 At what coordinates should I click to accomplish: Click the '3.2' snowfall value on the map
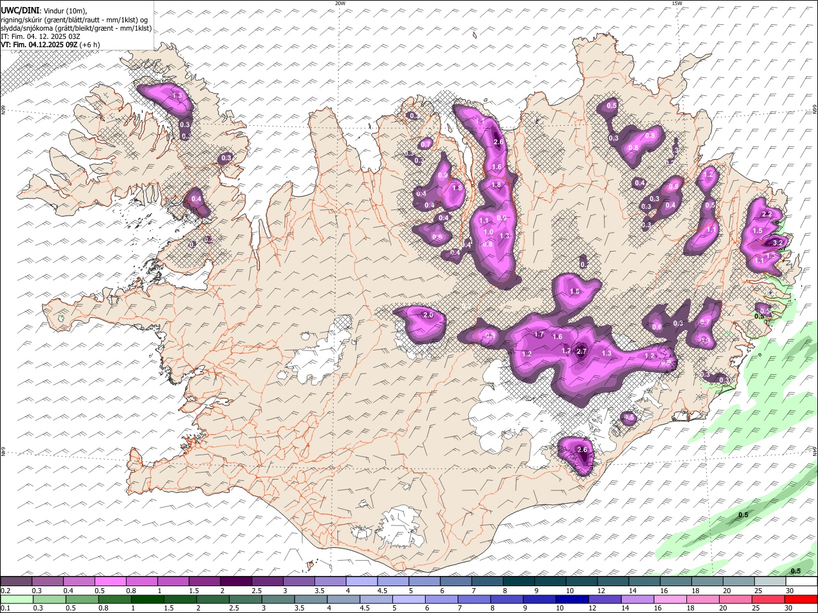778,243
